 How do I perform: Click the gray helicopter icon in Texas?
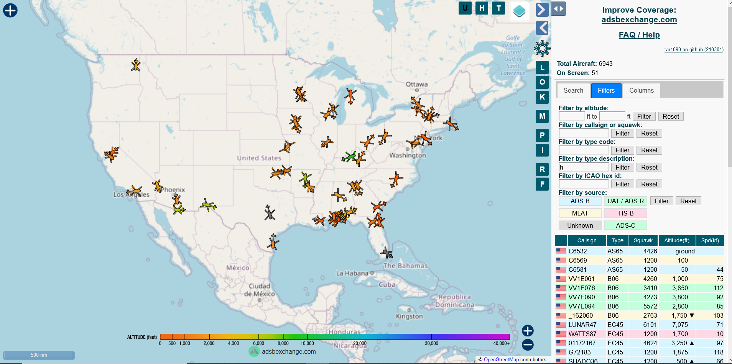coord(270,212)
